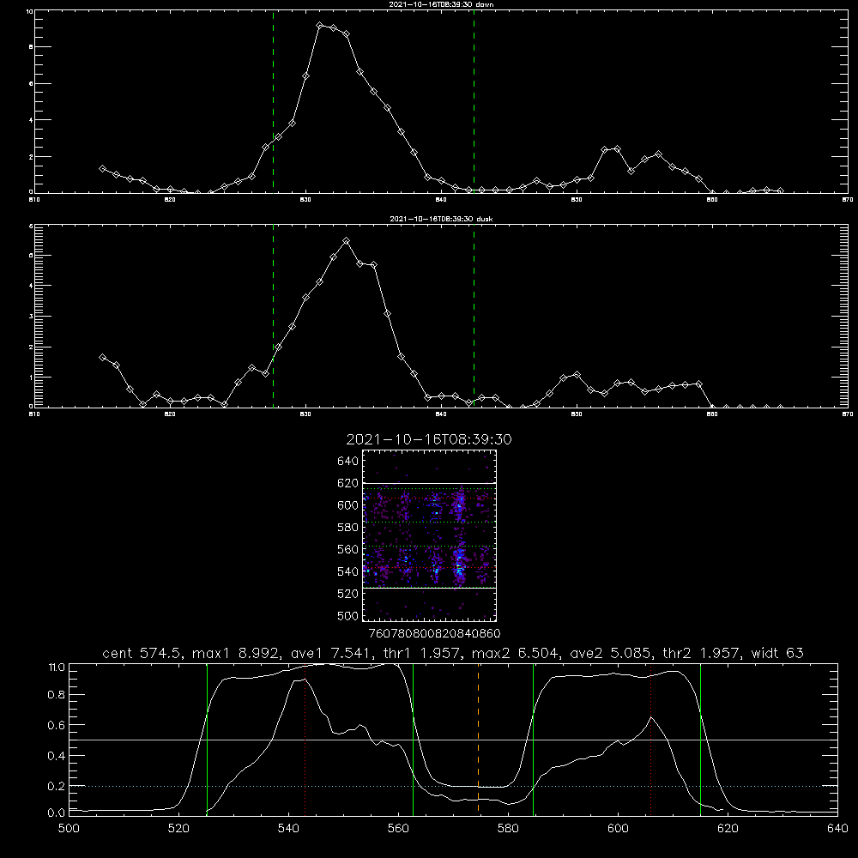Click 'ave2 5.085' in the stats line
This screenshot has height=858, width=858.
pyautogui.click(x=611, y=653)
